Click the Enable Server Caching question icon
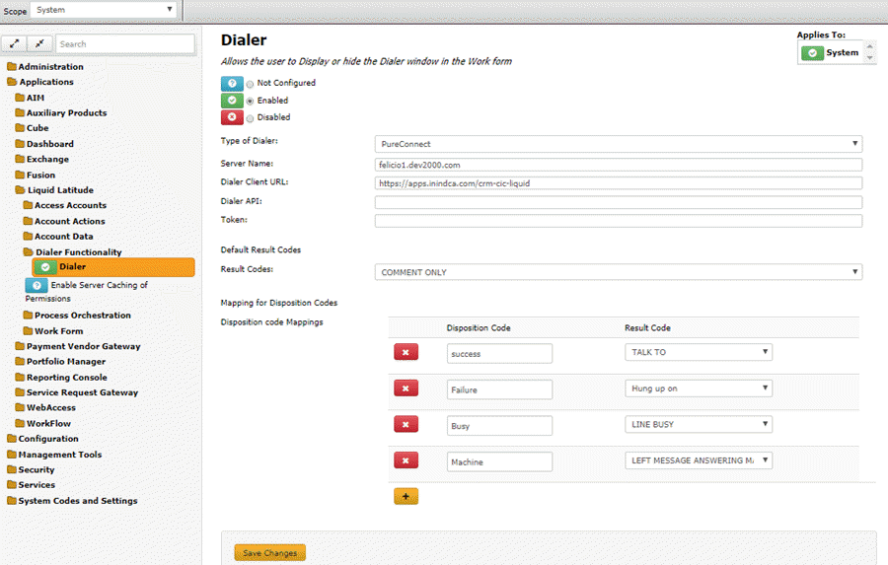This screenshot has width=888, height=565. point(37,285)
